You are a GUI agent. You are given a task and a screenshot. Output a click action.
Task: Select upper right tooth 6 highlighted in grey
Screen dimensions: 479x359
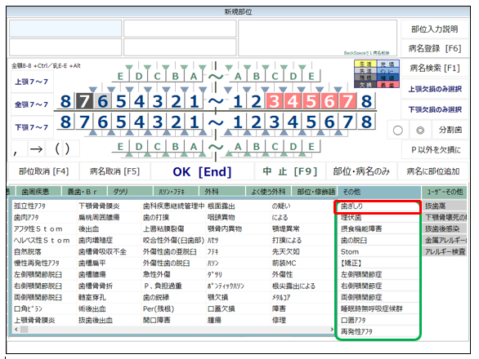[x=103, y=101]
